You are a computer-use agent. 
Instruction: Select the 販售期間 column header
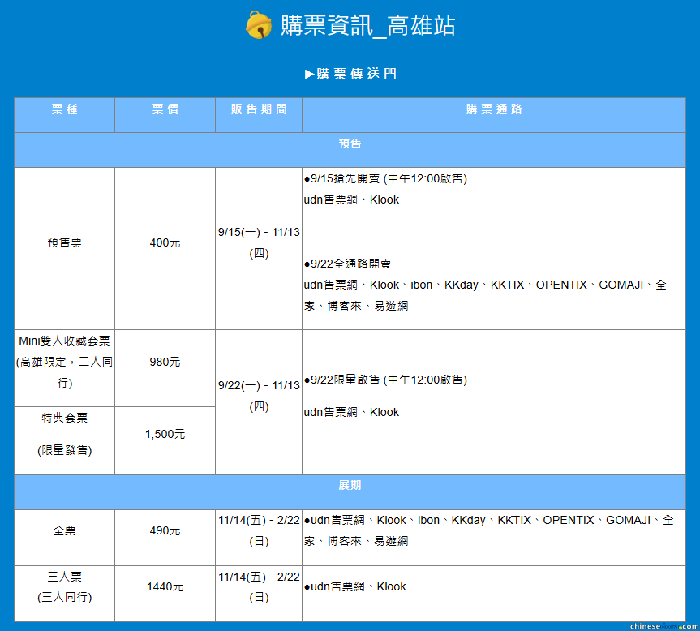pos(258,109)
